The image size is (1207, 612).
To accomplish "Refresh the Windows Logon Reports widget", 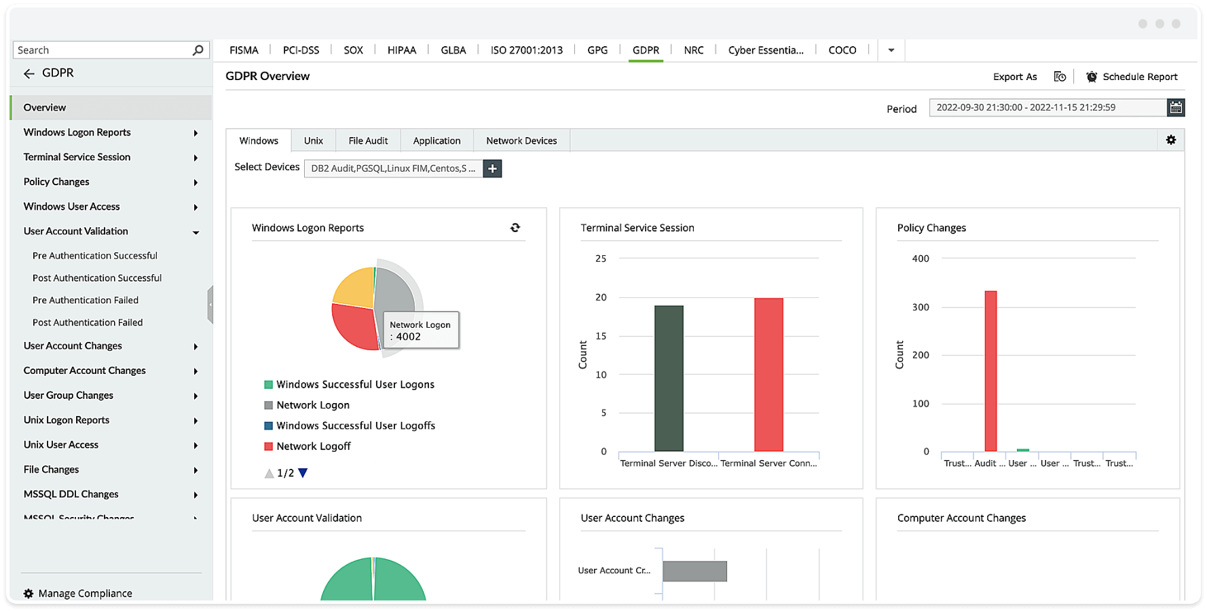I will pyautogui.click(x=515, y=228).
